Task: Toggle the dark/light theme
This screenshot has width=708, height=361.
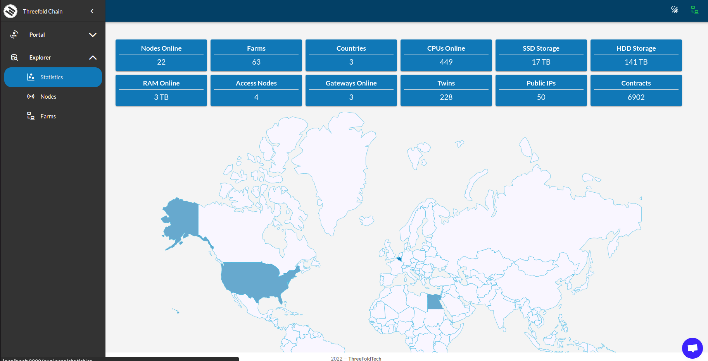Action: click(675, 10)
